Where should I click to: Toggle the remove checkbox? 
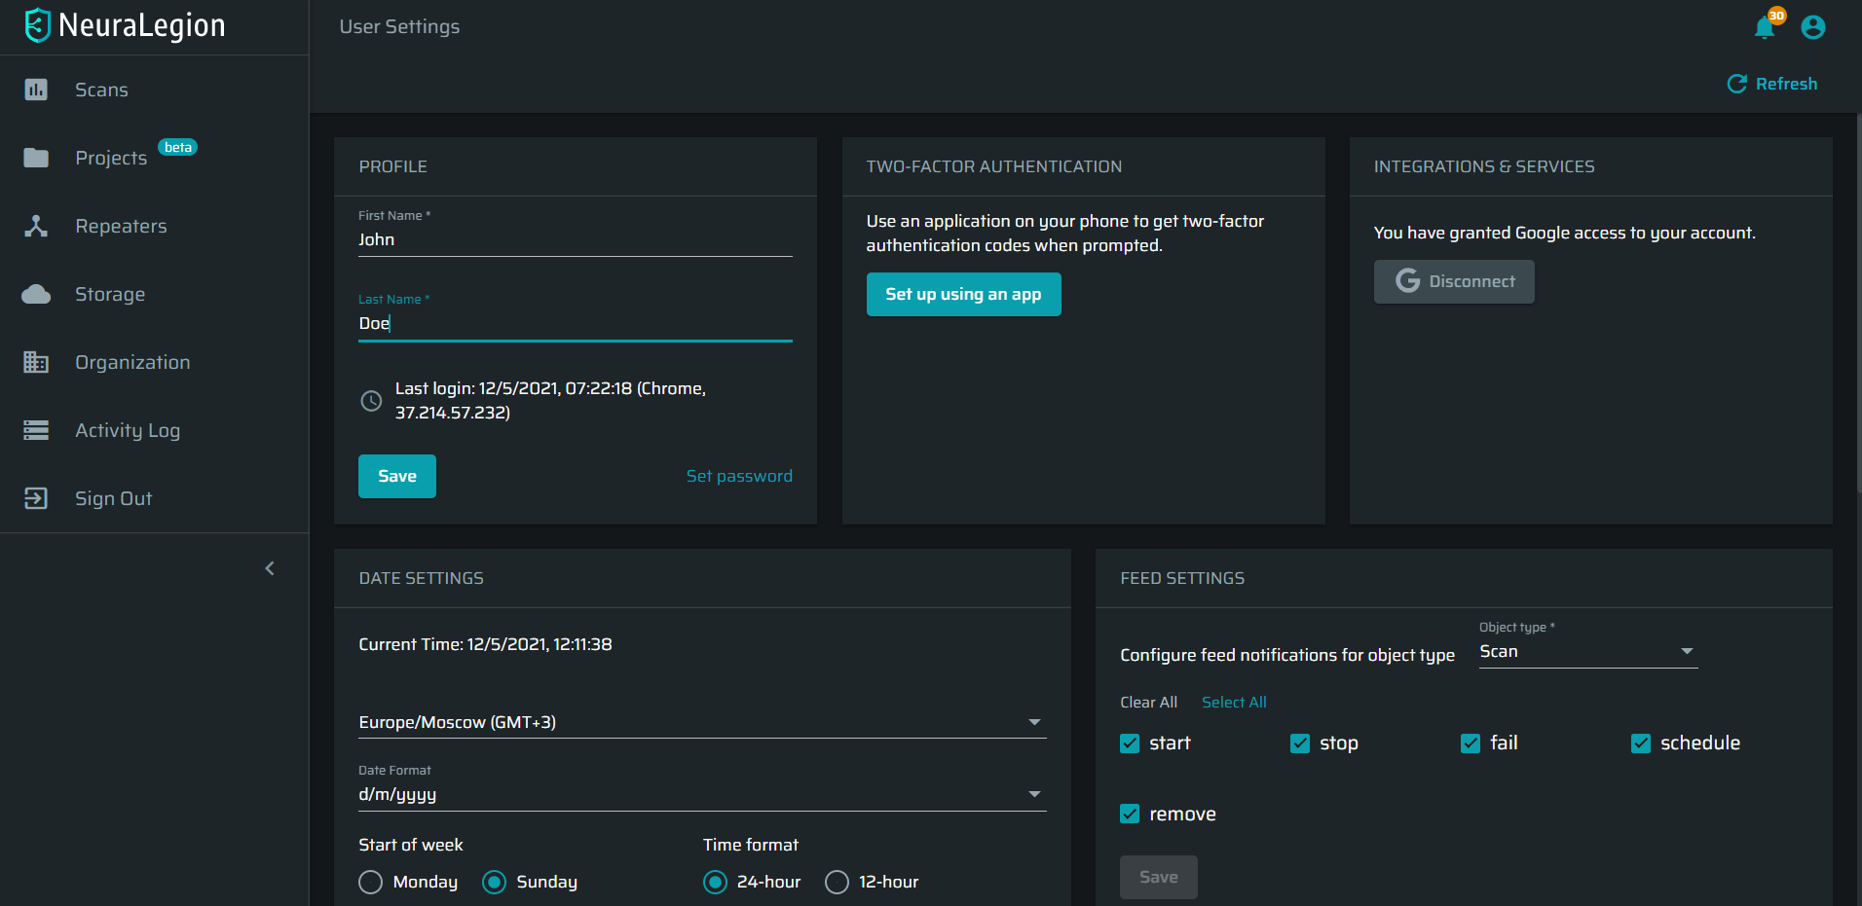1130,814
